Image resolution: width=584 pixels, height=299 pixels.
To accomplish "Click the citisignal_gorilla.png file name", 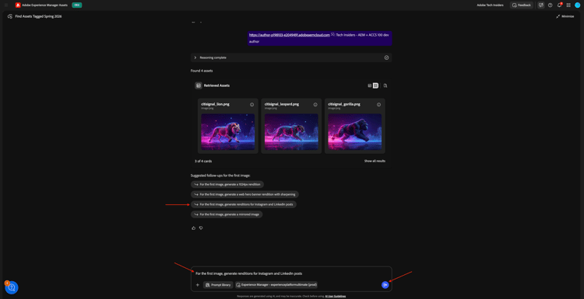I will pos(344,104).
